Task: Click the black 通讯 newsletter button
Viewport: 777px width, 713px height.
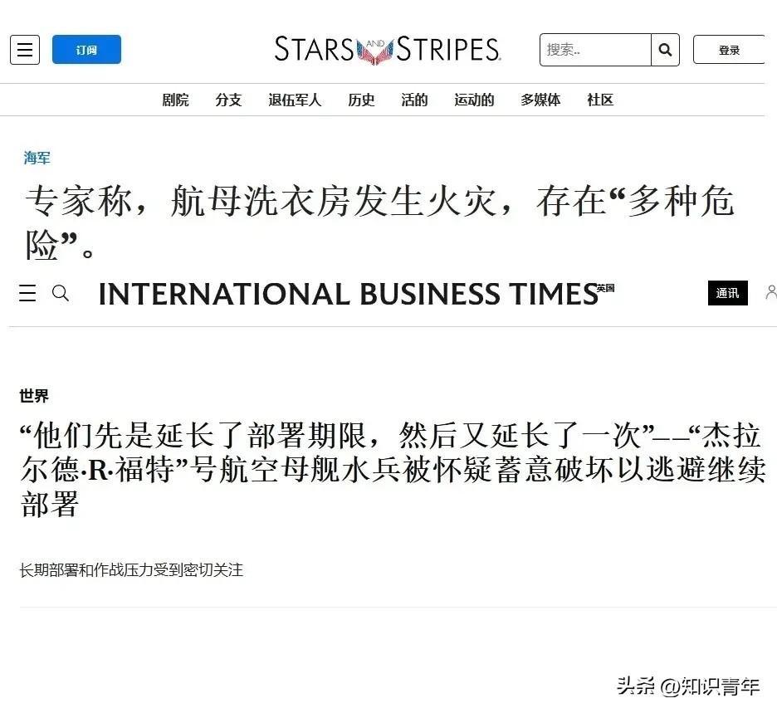Action: 727,293
